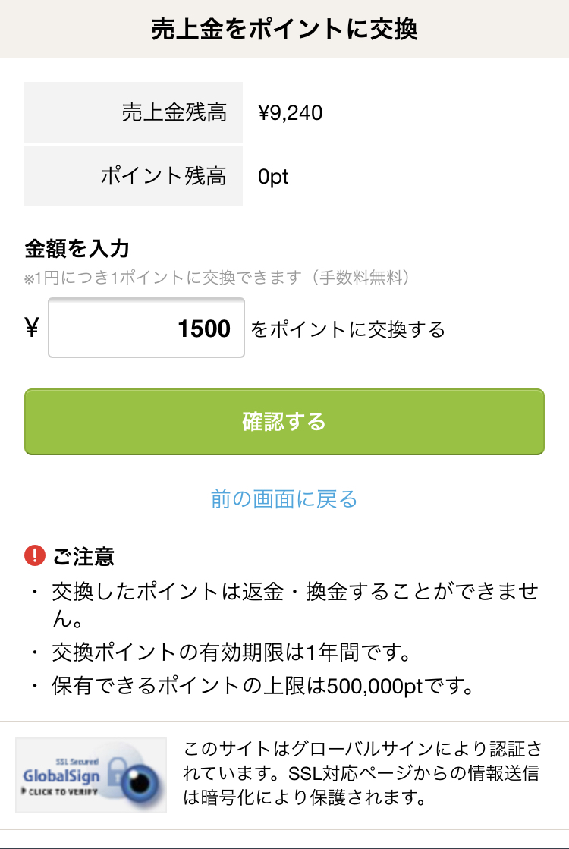Viewport: 569px width, 849px height.
Task: Select the ポイント残高 label cell
Action: pos(134,176)
